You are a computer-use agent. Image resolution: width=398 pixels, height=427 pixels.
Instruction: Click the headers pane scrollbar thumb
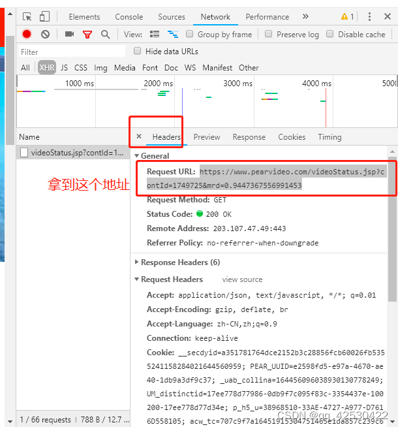pyautogui.click(x=392, y=229)
